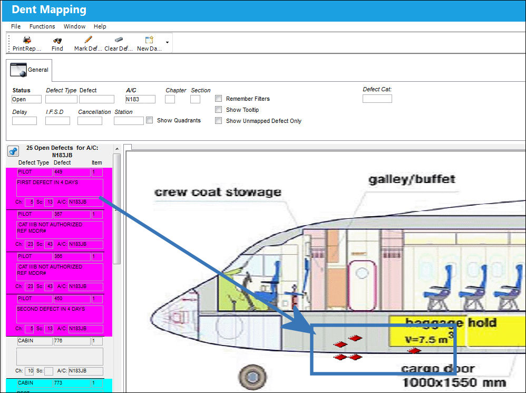
Task: Expand the toolbar overflow dropdown arrow
Action: tap(167, 42)
